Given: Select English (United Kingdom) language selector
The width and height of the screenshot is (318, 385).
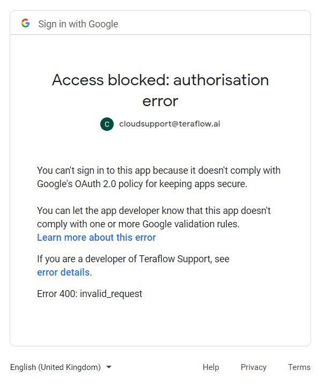Looking at the screenshot, I should click(61, 367).
